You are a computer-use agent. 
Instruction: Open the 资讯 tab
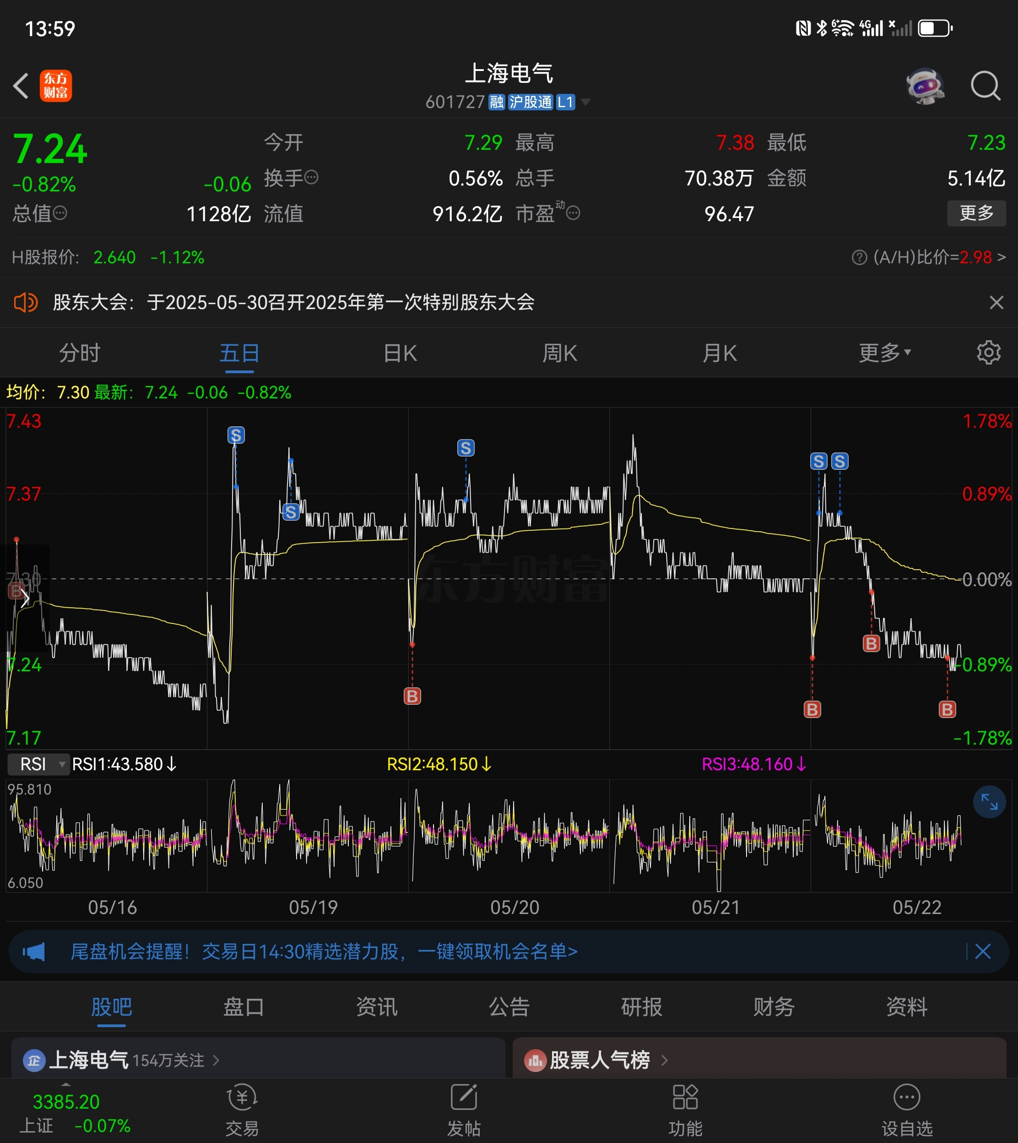click(x=376, y=1007)
